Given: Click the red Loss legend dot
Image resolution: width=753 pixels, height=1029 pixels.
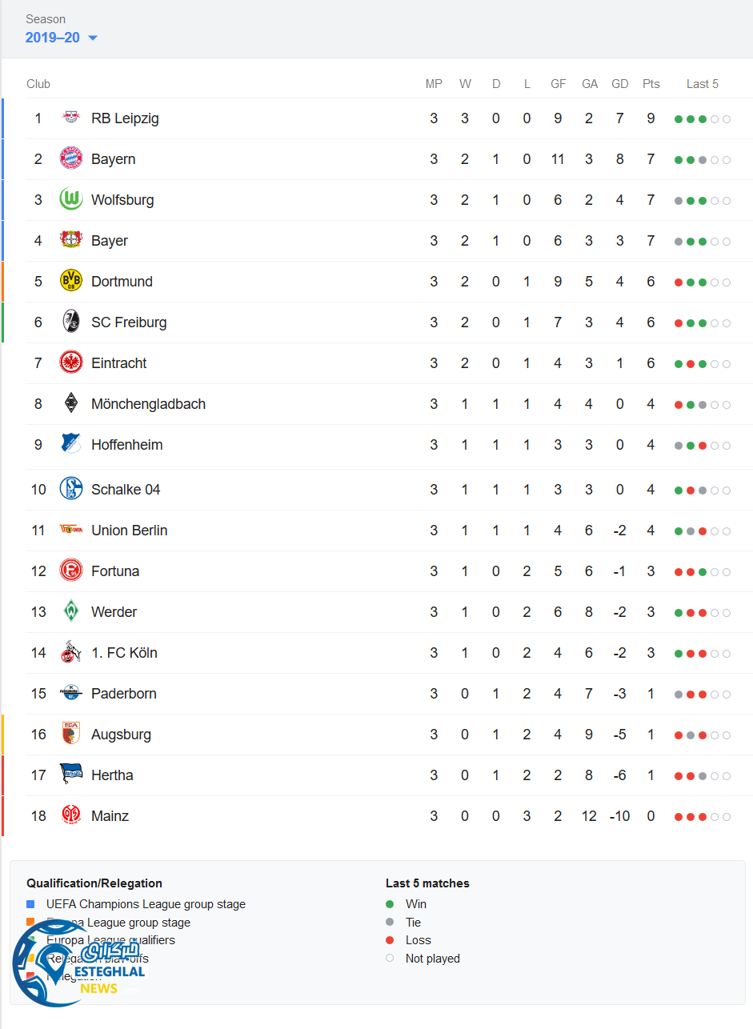Looking at the screenshot, I should tap(390, 940).
